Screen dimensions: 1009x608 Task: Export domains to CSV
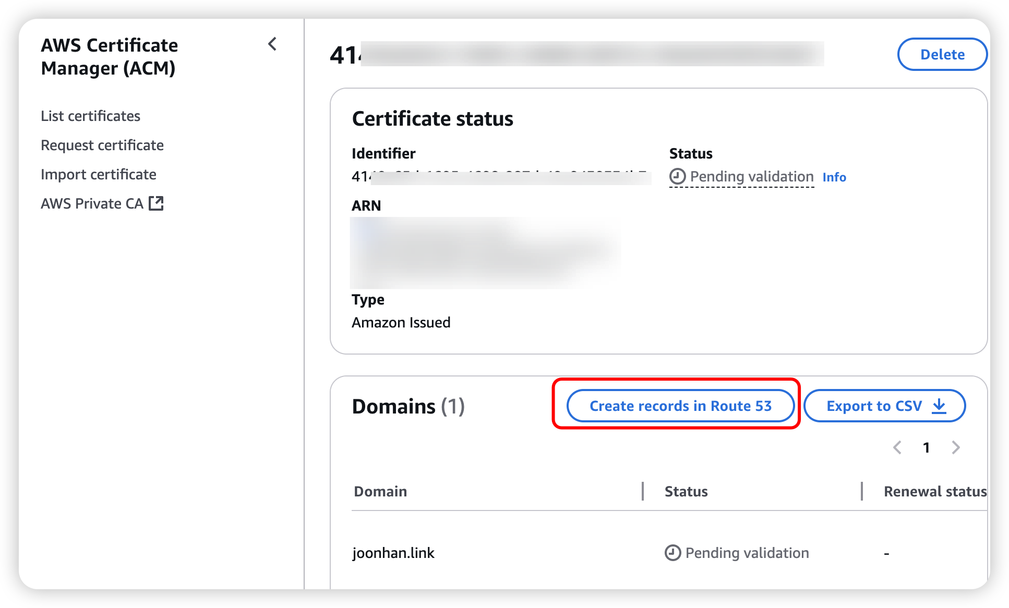[x=874, y=406]
